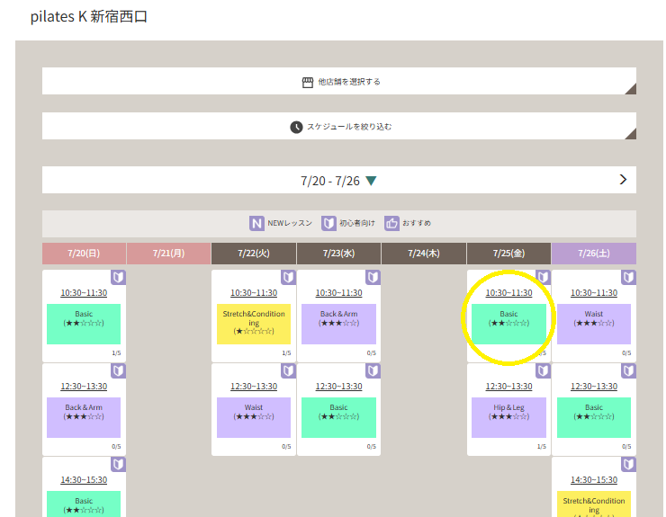The image size is (666, 517).
Task: Open 7/23 12:30~13:30 time link
Action: [338, 387]
